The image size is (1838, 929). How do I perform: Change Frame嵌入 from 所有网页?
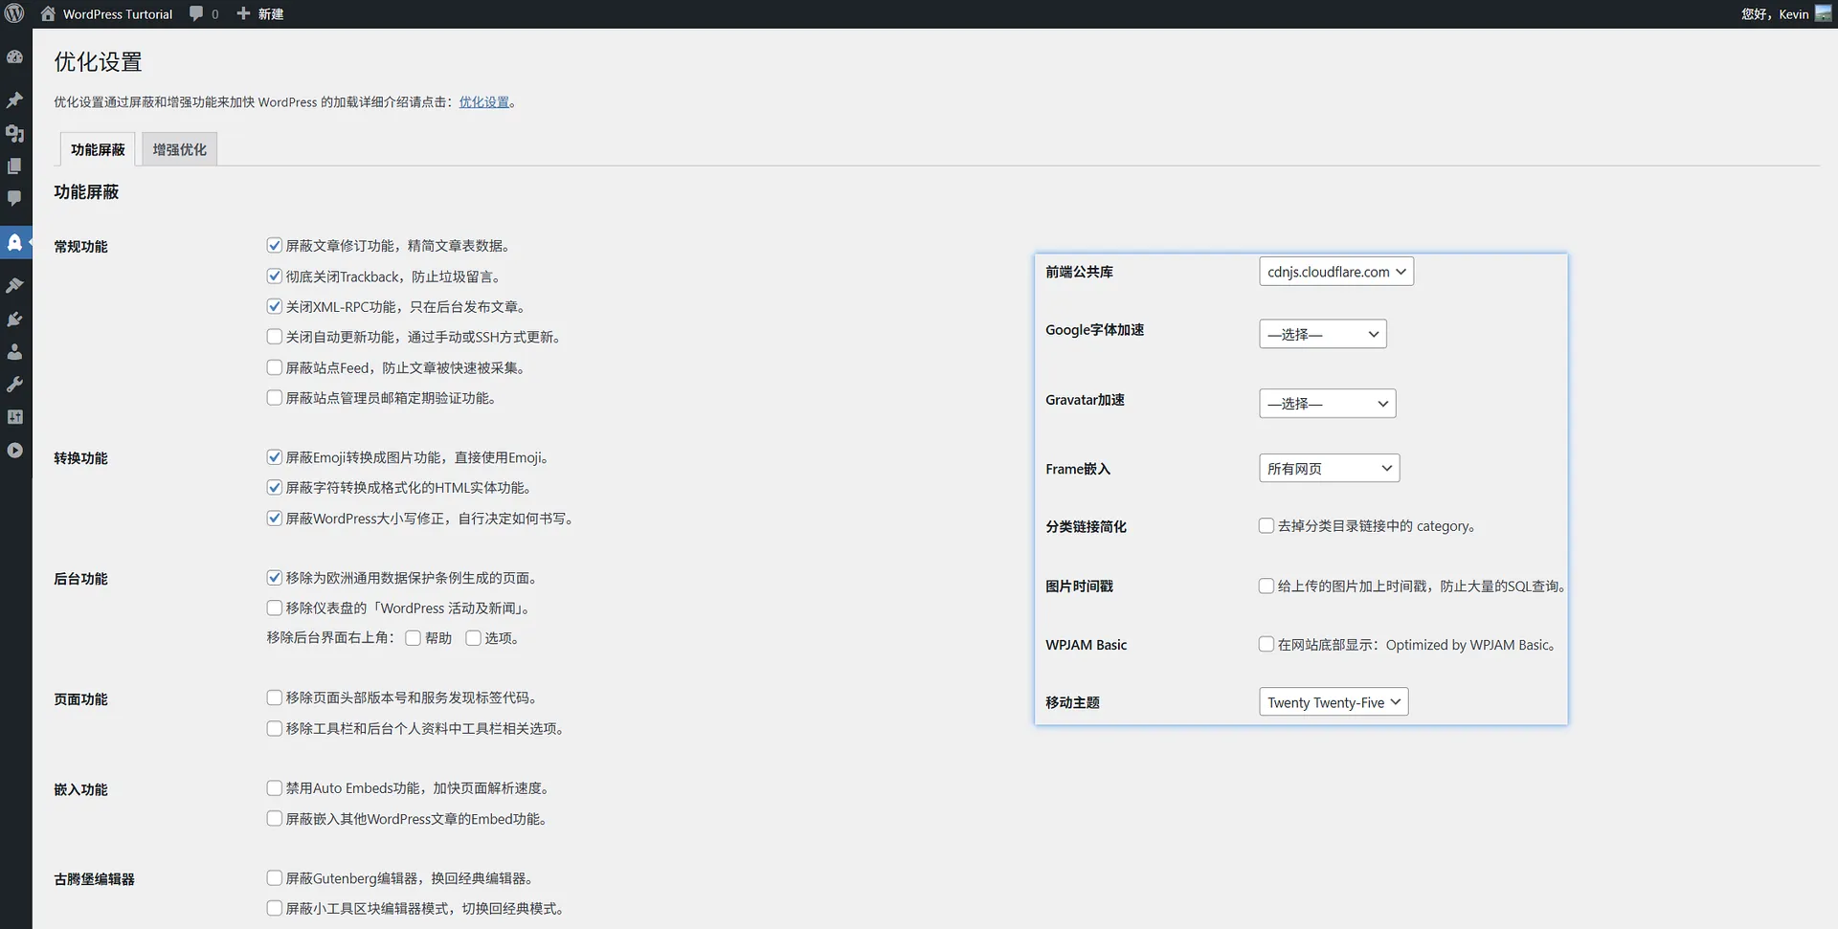(1329, 468)
